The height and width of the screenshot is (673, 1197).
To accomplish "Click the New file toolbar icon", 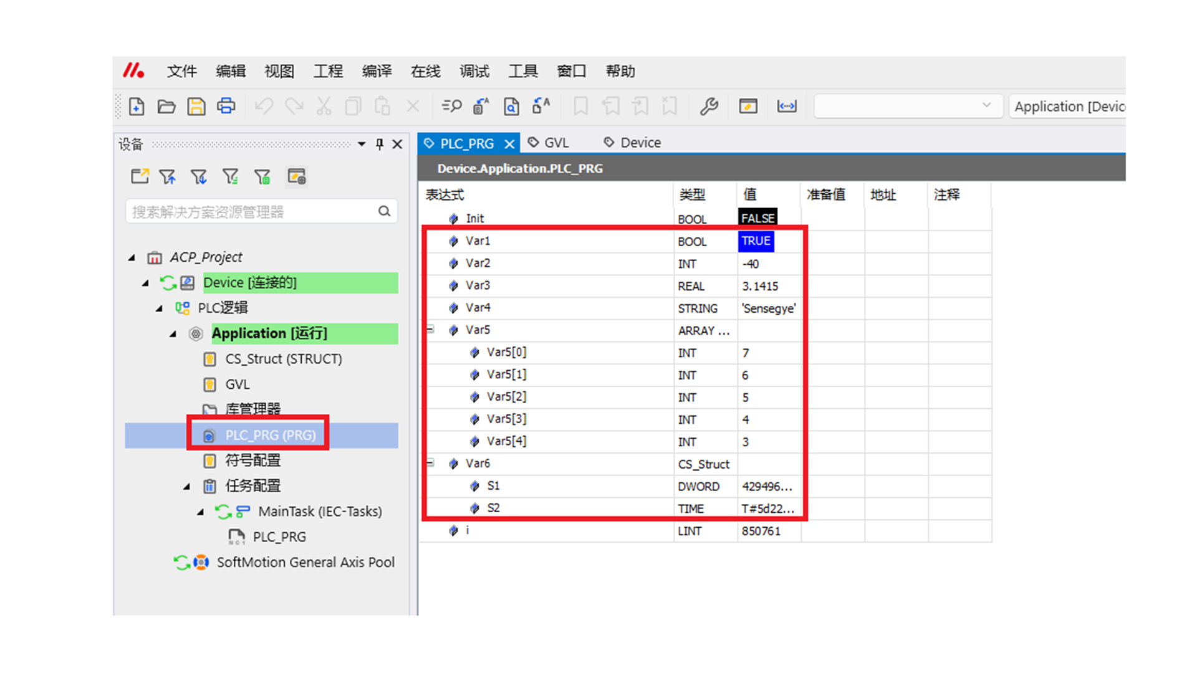I will (137, 107).
